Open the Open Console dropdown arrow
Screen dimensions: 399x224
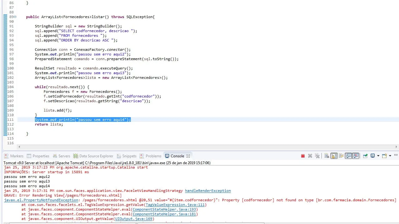pos(390,156)
